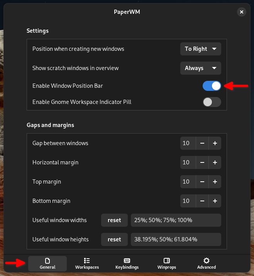Click the 'Position when creating new windows' label

coord(78,49)
